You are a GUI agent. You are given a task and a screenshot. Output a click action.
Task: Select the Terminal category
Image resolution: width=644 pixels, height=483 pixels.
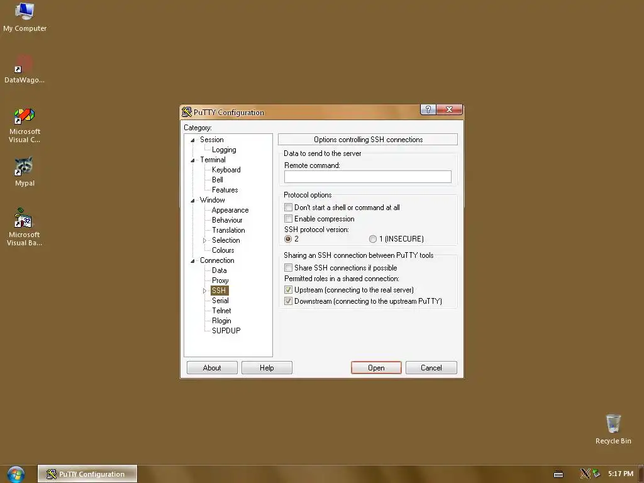point(213,160)
